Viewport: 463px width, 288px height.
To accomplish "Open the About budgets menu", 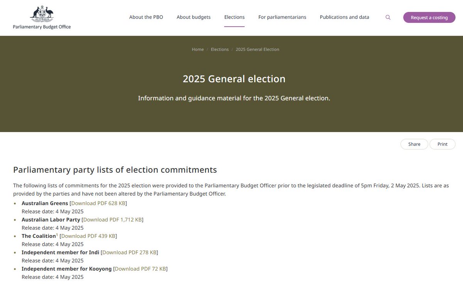I will coord(194,17).
